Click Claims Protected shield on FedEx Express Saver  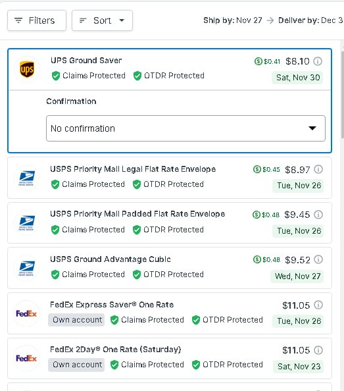[114, 320]
